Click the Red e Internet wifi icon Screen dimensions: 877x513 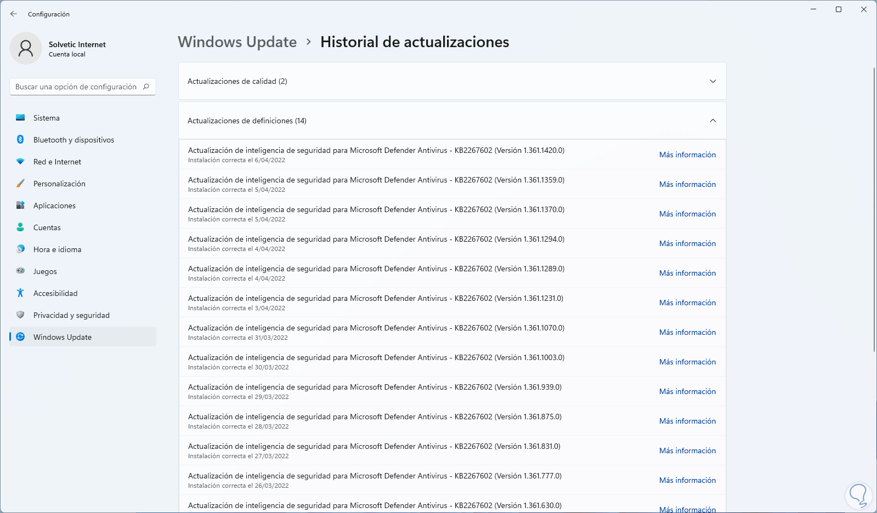20,162
